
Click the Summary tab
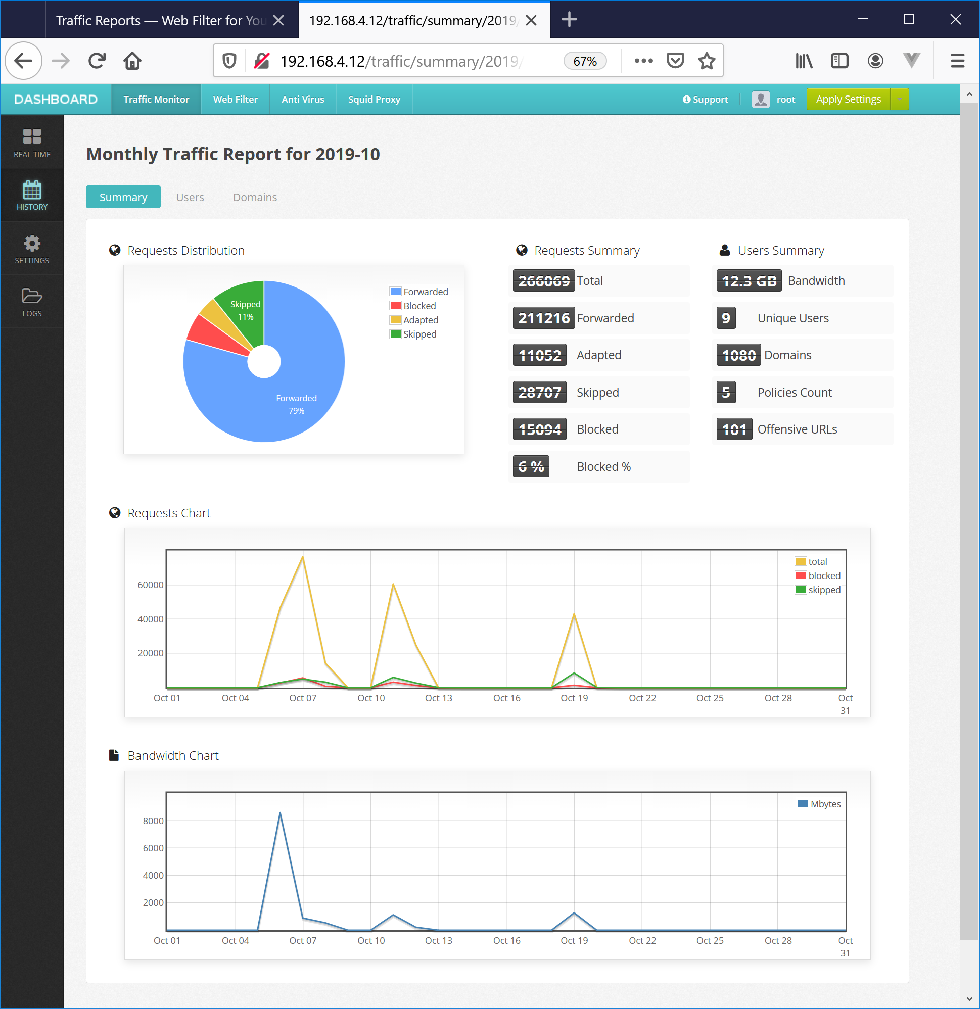[123, 197]
